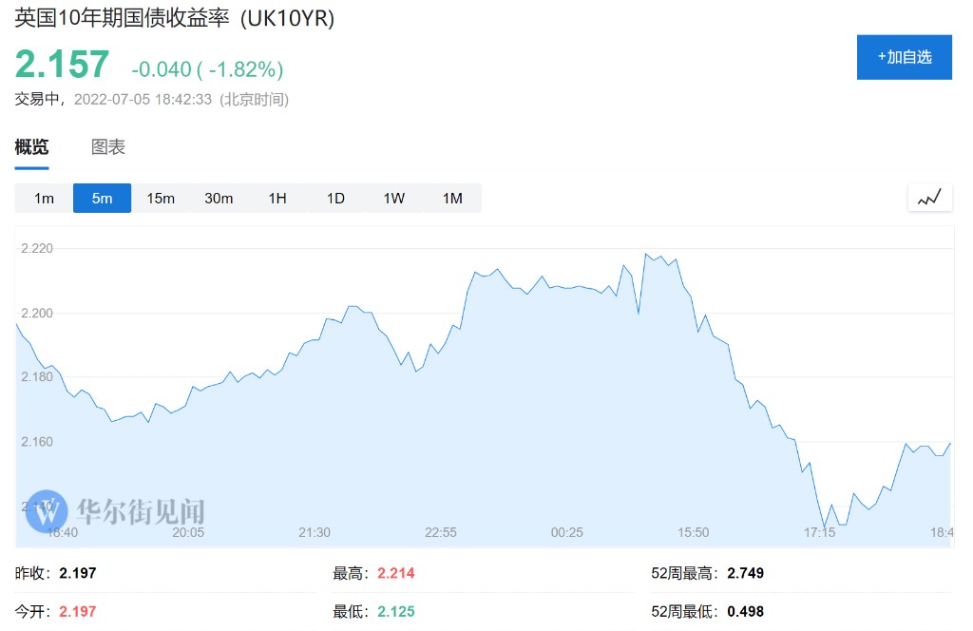The height and width of the screenshot is (631, 973).
Task: Switch to the 概览 tab
Action: pyautogui.click(x=31, y=147)
